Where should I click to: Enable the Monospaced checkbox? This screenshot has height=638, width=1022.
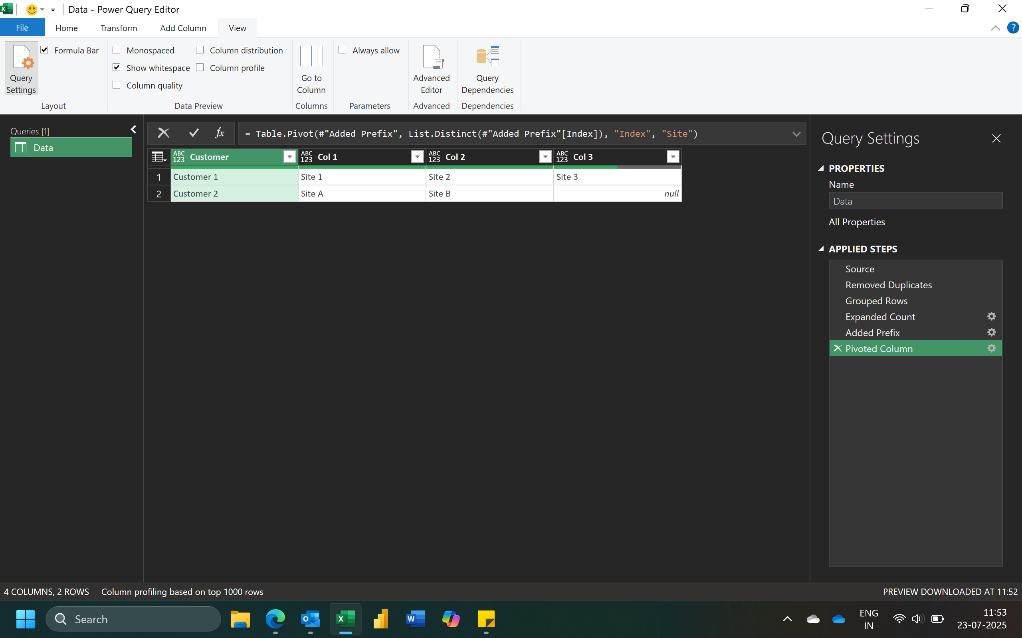pyautogui.click(x=117, y=50)
